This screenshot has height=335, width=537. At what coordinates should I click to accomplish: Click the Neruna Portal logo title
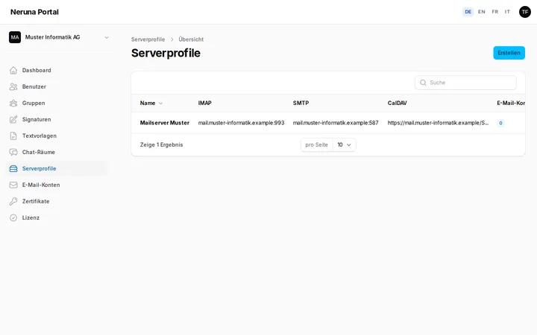pos(34,12)
